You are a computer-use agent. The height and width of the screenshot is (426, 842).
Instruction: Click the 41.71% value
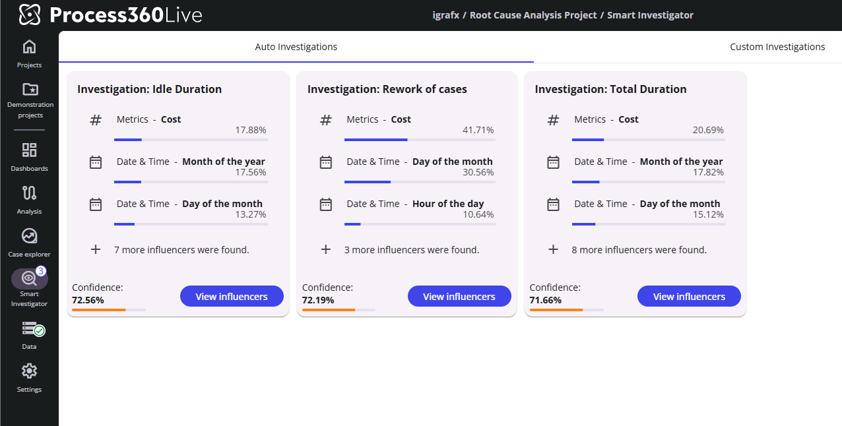click(x=478, y=130)
